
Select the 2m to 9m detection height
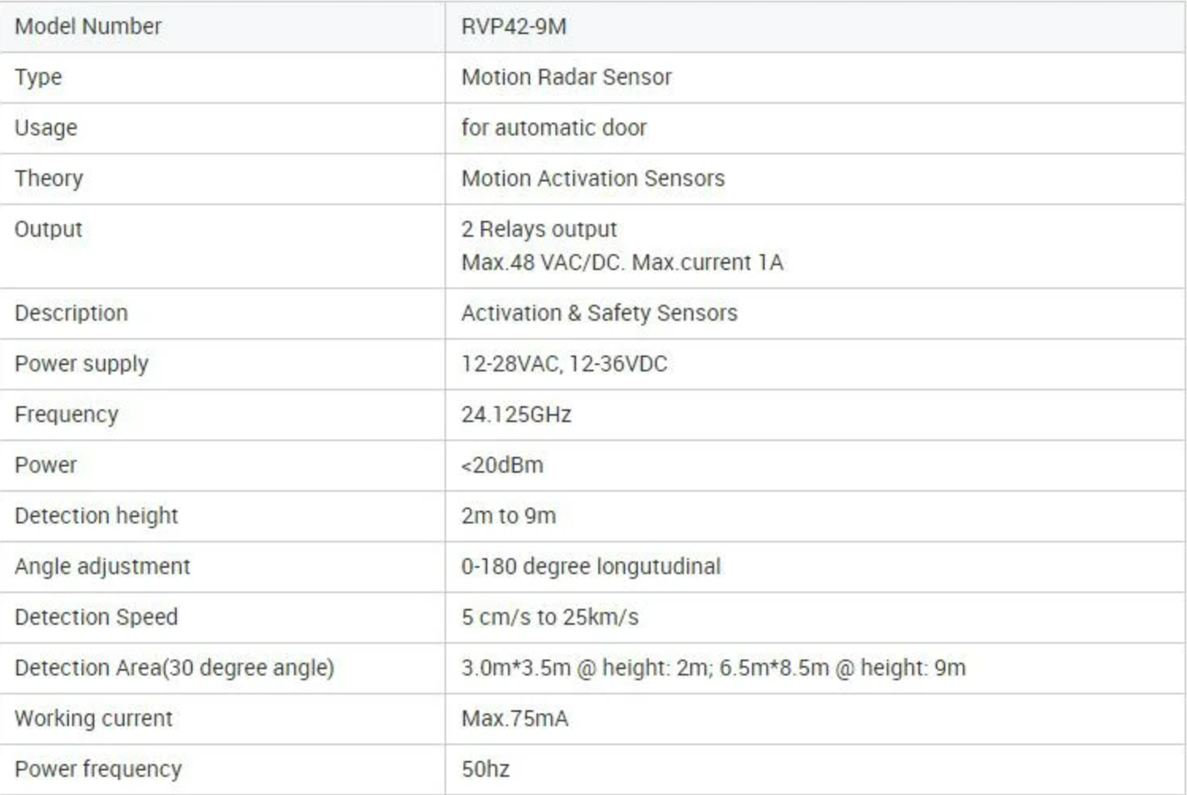point(509,516)
